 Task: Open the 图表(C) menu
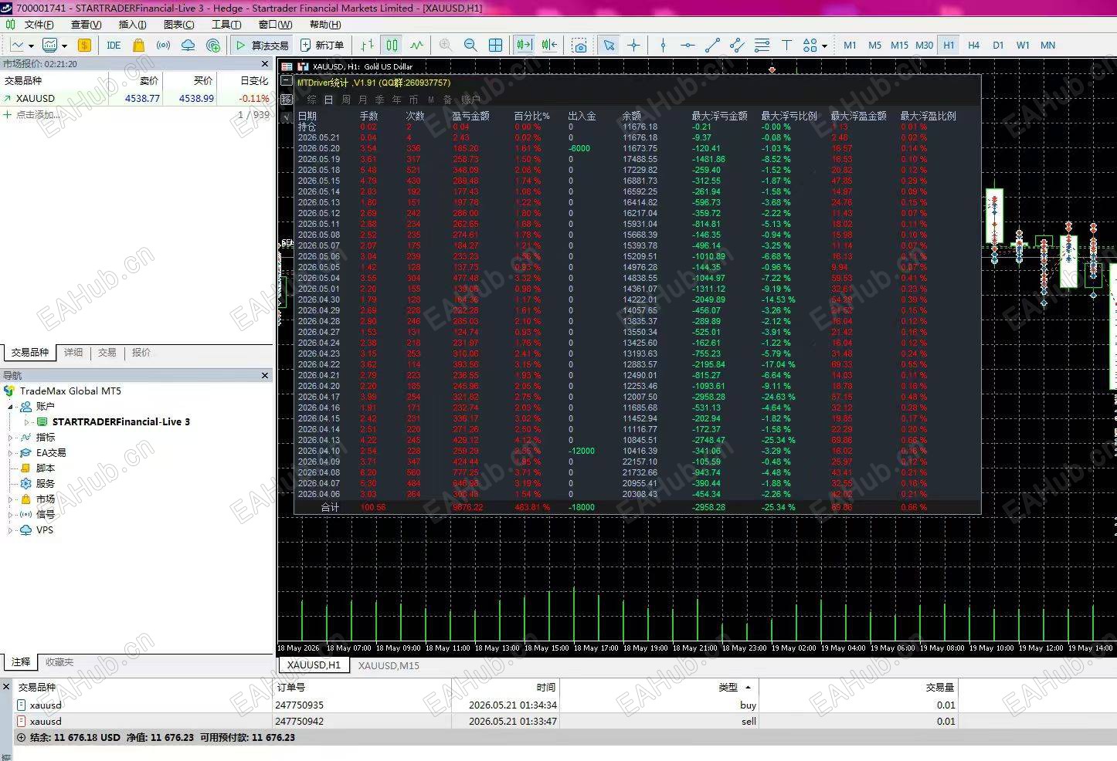pos(178,25)
